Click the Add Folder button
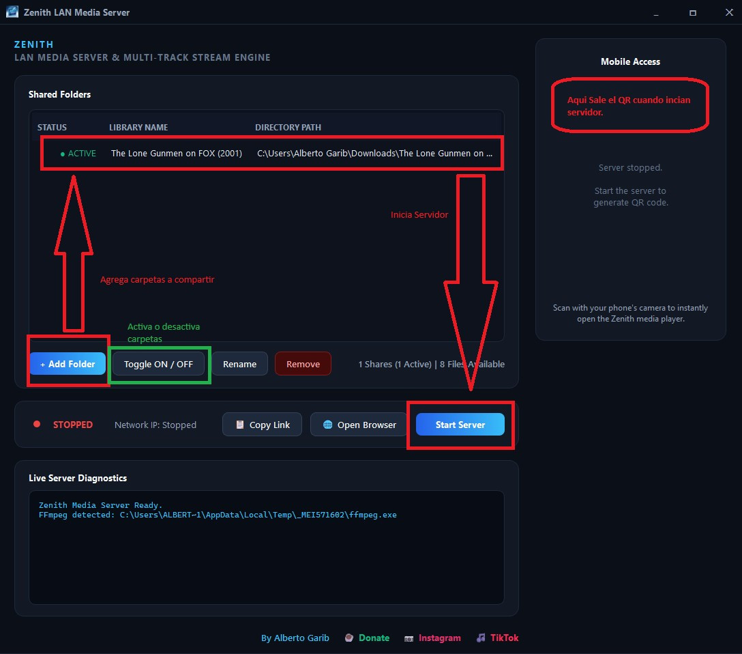The width and height of the screenshot is (742, 654). point(68,364)
